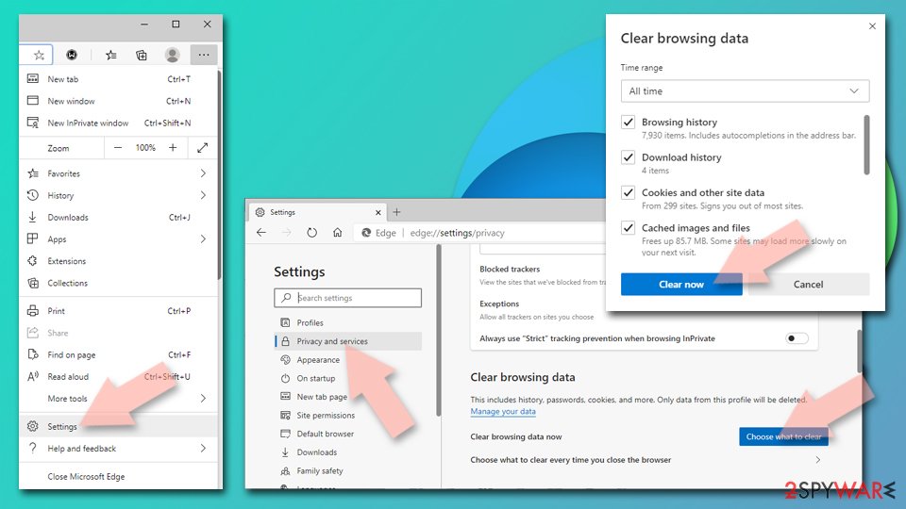The height and width of the screenshot is (509, 906).
Task: Open the Time range dropdown
Action: tap(745, 91)
